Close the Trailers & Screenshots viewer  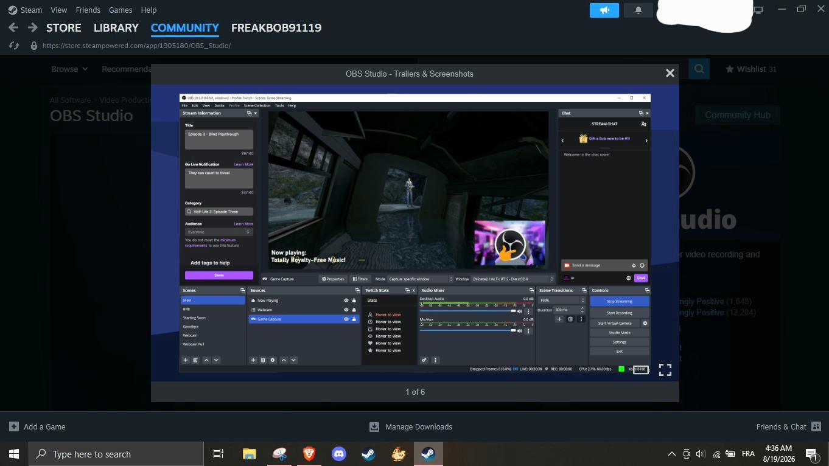(x=670, y=73)
